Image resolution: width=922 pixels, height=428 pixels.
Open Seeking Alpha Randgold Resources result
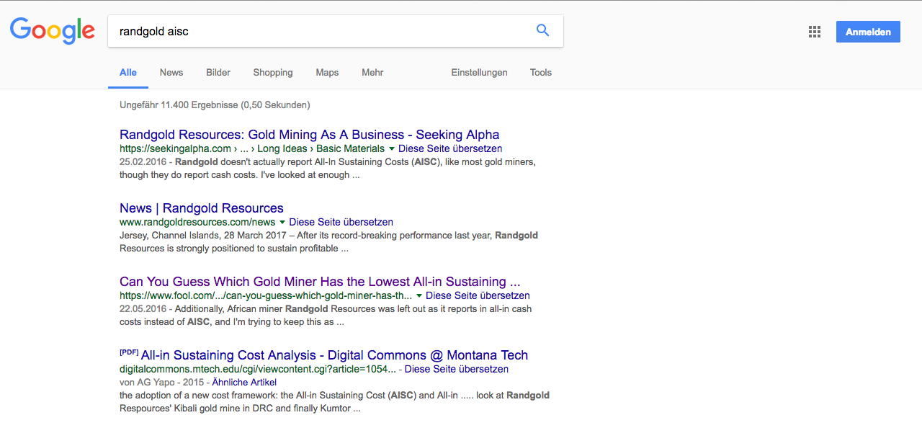309,135
